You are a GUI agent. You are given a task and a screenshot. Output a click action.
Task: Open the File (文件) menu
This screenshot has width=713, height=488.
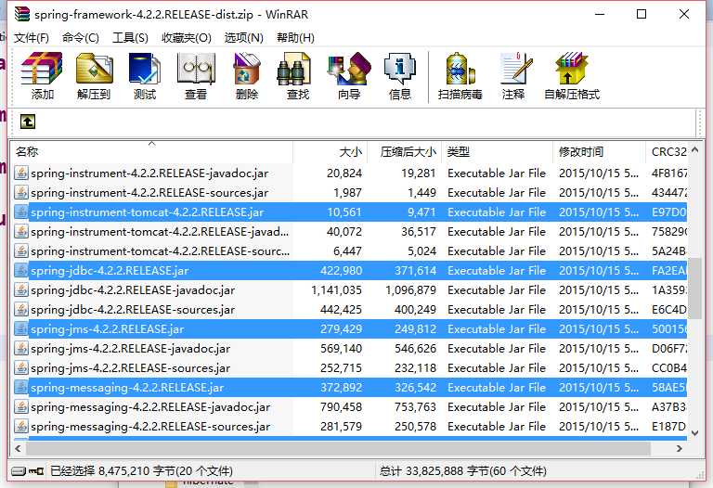[32, 38]
